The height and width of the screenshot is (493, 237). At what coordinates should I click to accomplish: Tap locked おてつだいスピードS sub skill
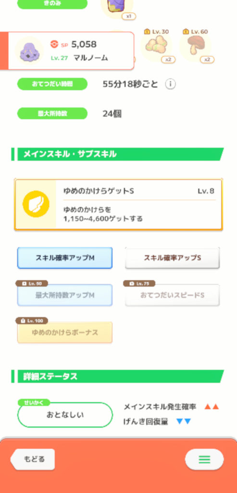coord(172,295)
